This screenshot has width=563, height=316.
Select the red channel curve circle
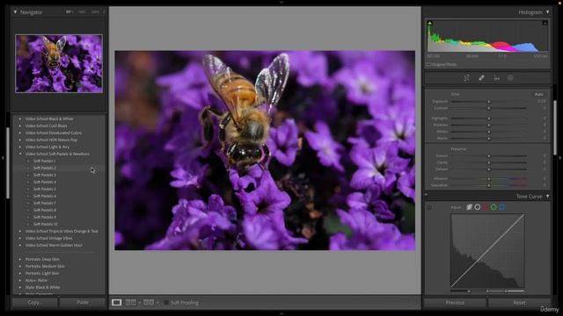486,207
